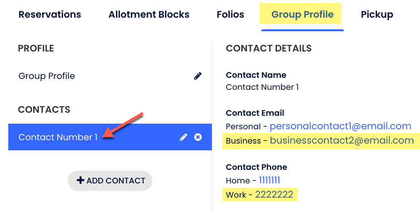This screenshot has height=212, width=420.
Task: Switch to the Allotment Blocks tab
Action: (x=149, y=15)
